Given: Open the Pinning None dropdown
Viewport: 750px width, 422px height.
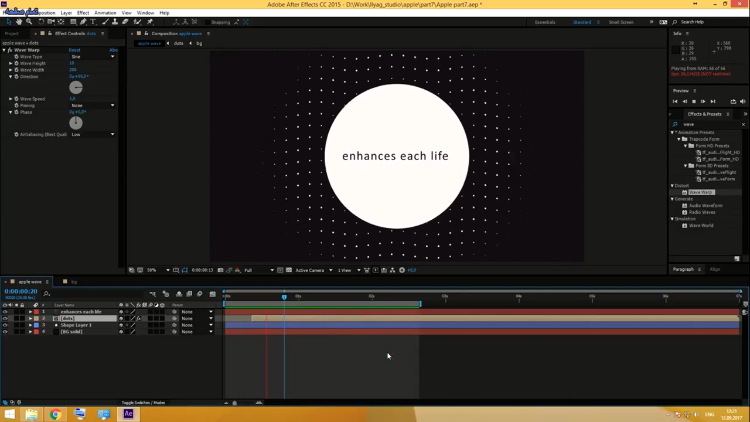Looking at the screenshot, I should [93, 105].
